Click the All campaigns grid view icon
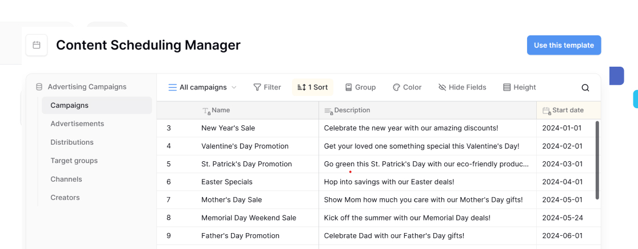Viewport: 638px width, 249px height. pos(173,87)
